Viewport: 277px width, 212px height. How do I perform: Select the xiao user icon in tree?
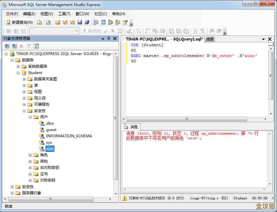(42, 149)
